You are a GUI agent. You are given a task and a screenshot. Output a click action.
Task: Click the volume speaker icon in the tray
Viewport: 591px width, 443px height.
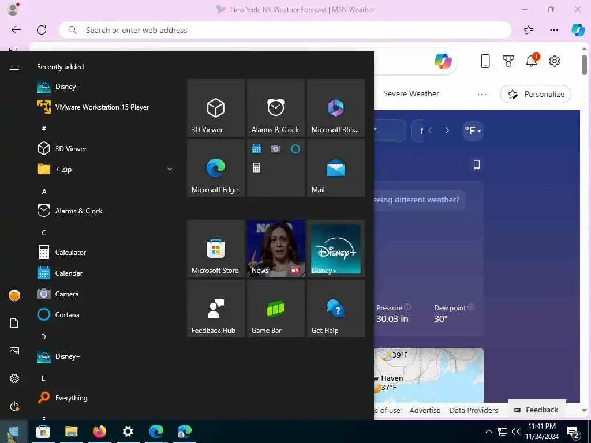[x=516, y=431]
